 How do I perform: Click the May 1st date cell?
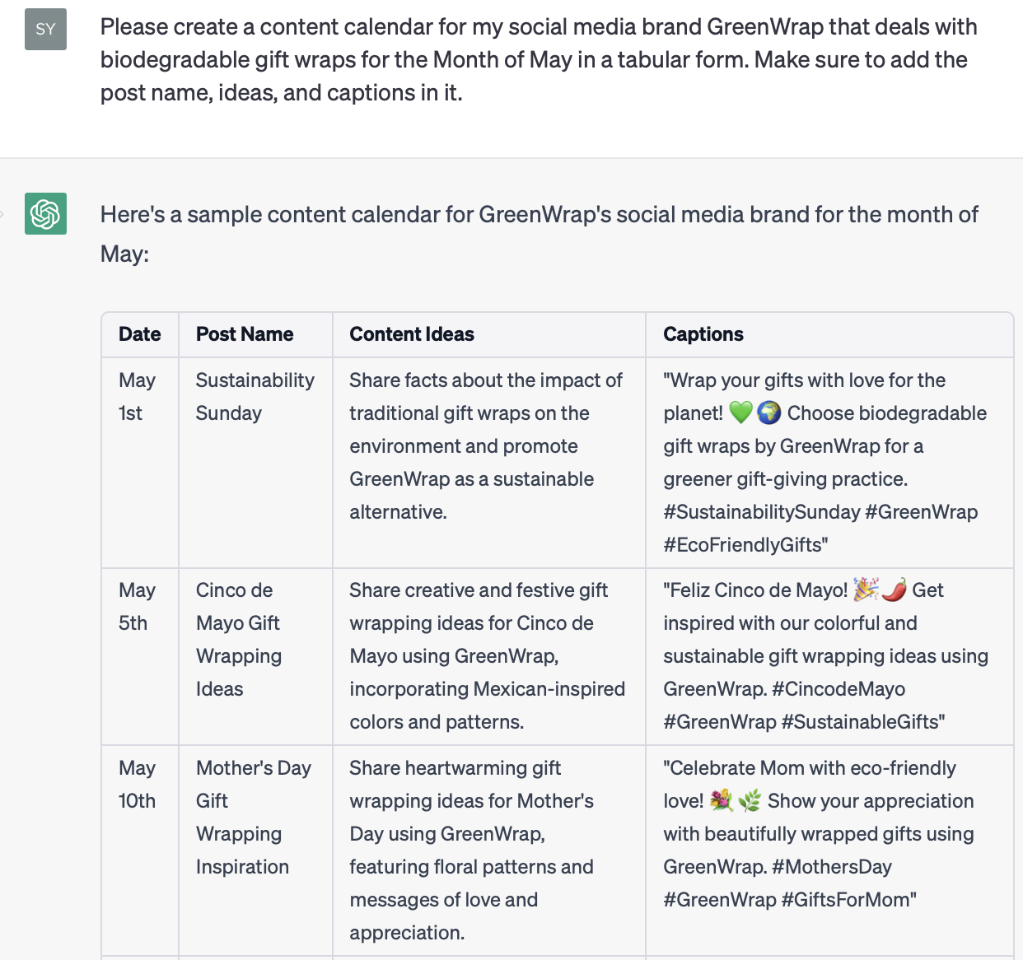tap(138, 396)
